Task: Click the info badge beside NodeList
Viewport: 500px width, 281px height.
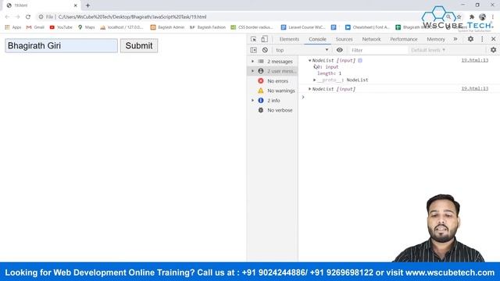Action: pyautogui.click(x=360, y=60)
